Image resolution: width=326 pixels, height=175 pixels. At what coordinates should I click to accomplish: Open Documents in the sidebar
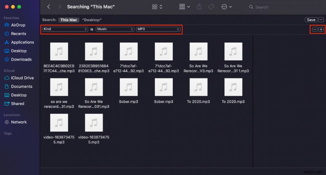tap(18, 86)
